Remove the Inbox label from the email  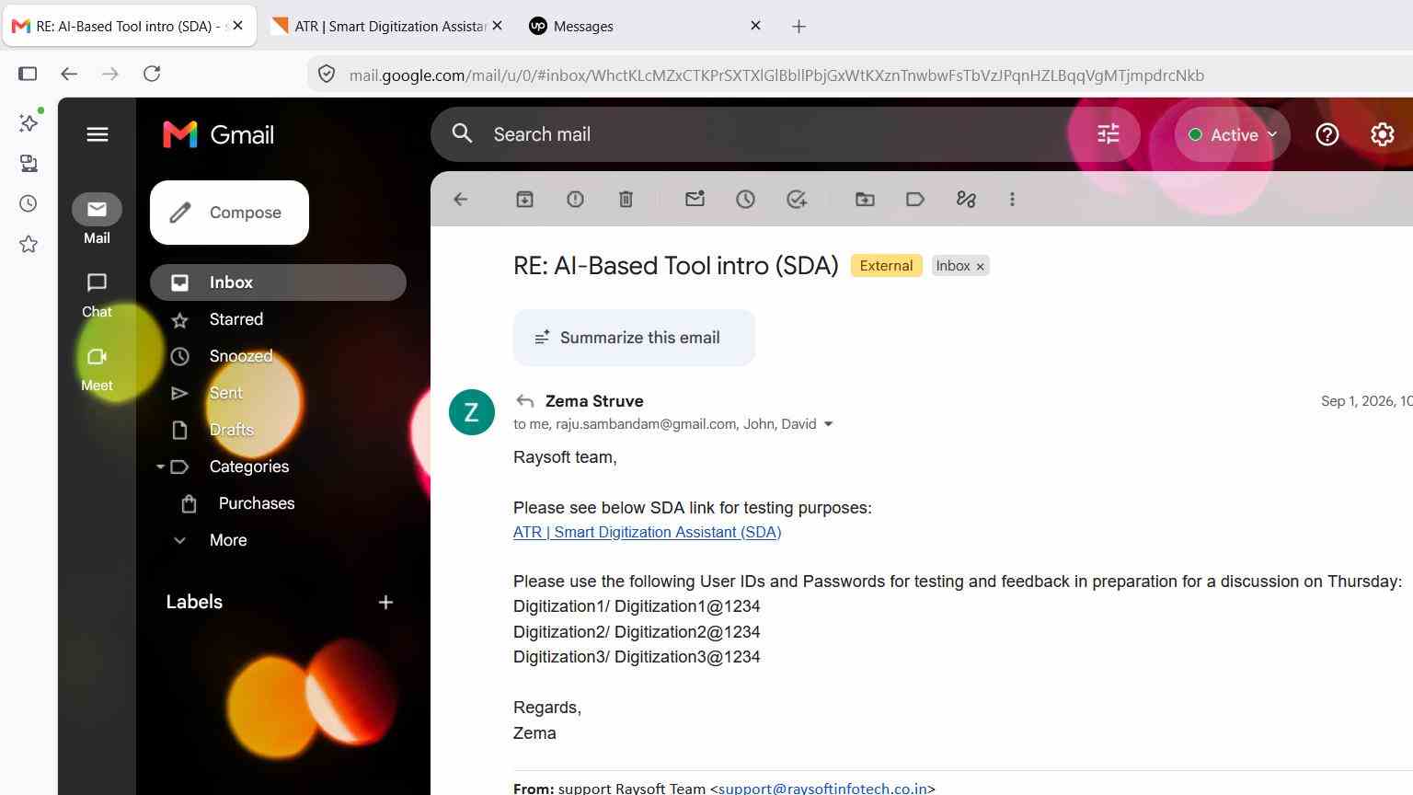pos(981,266)
